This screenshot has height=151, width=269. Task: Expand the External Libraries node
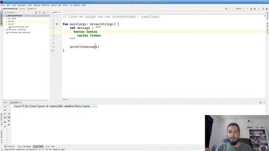4,30
